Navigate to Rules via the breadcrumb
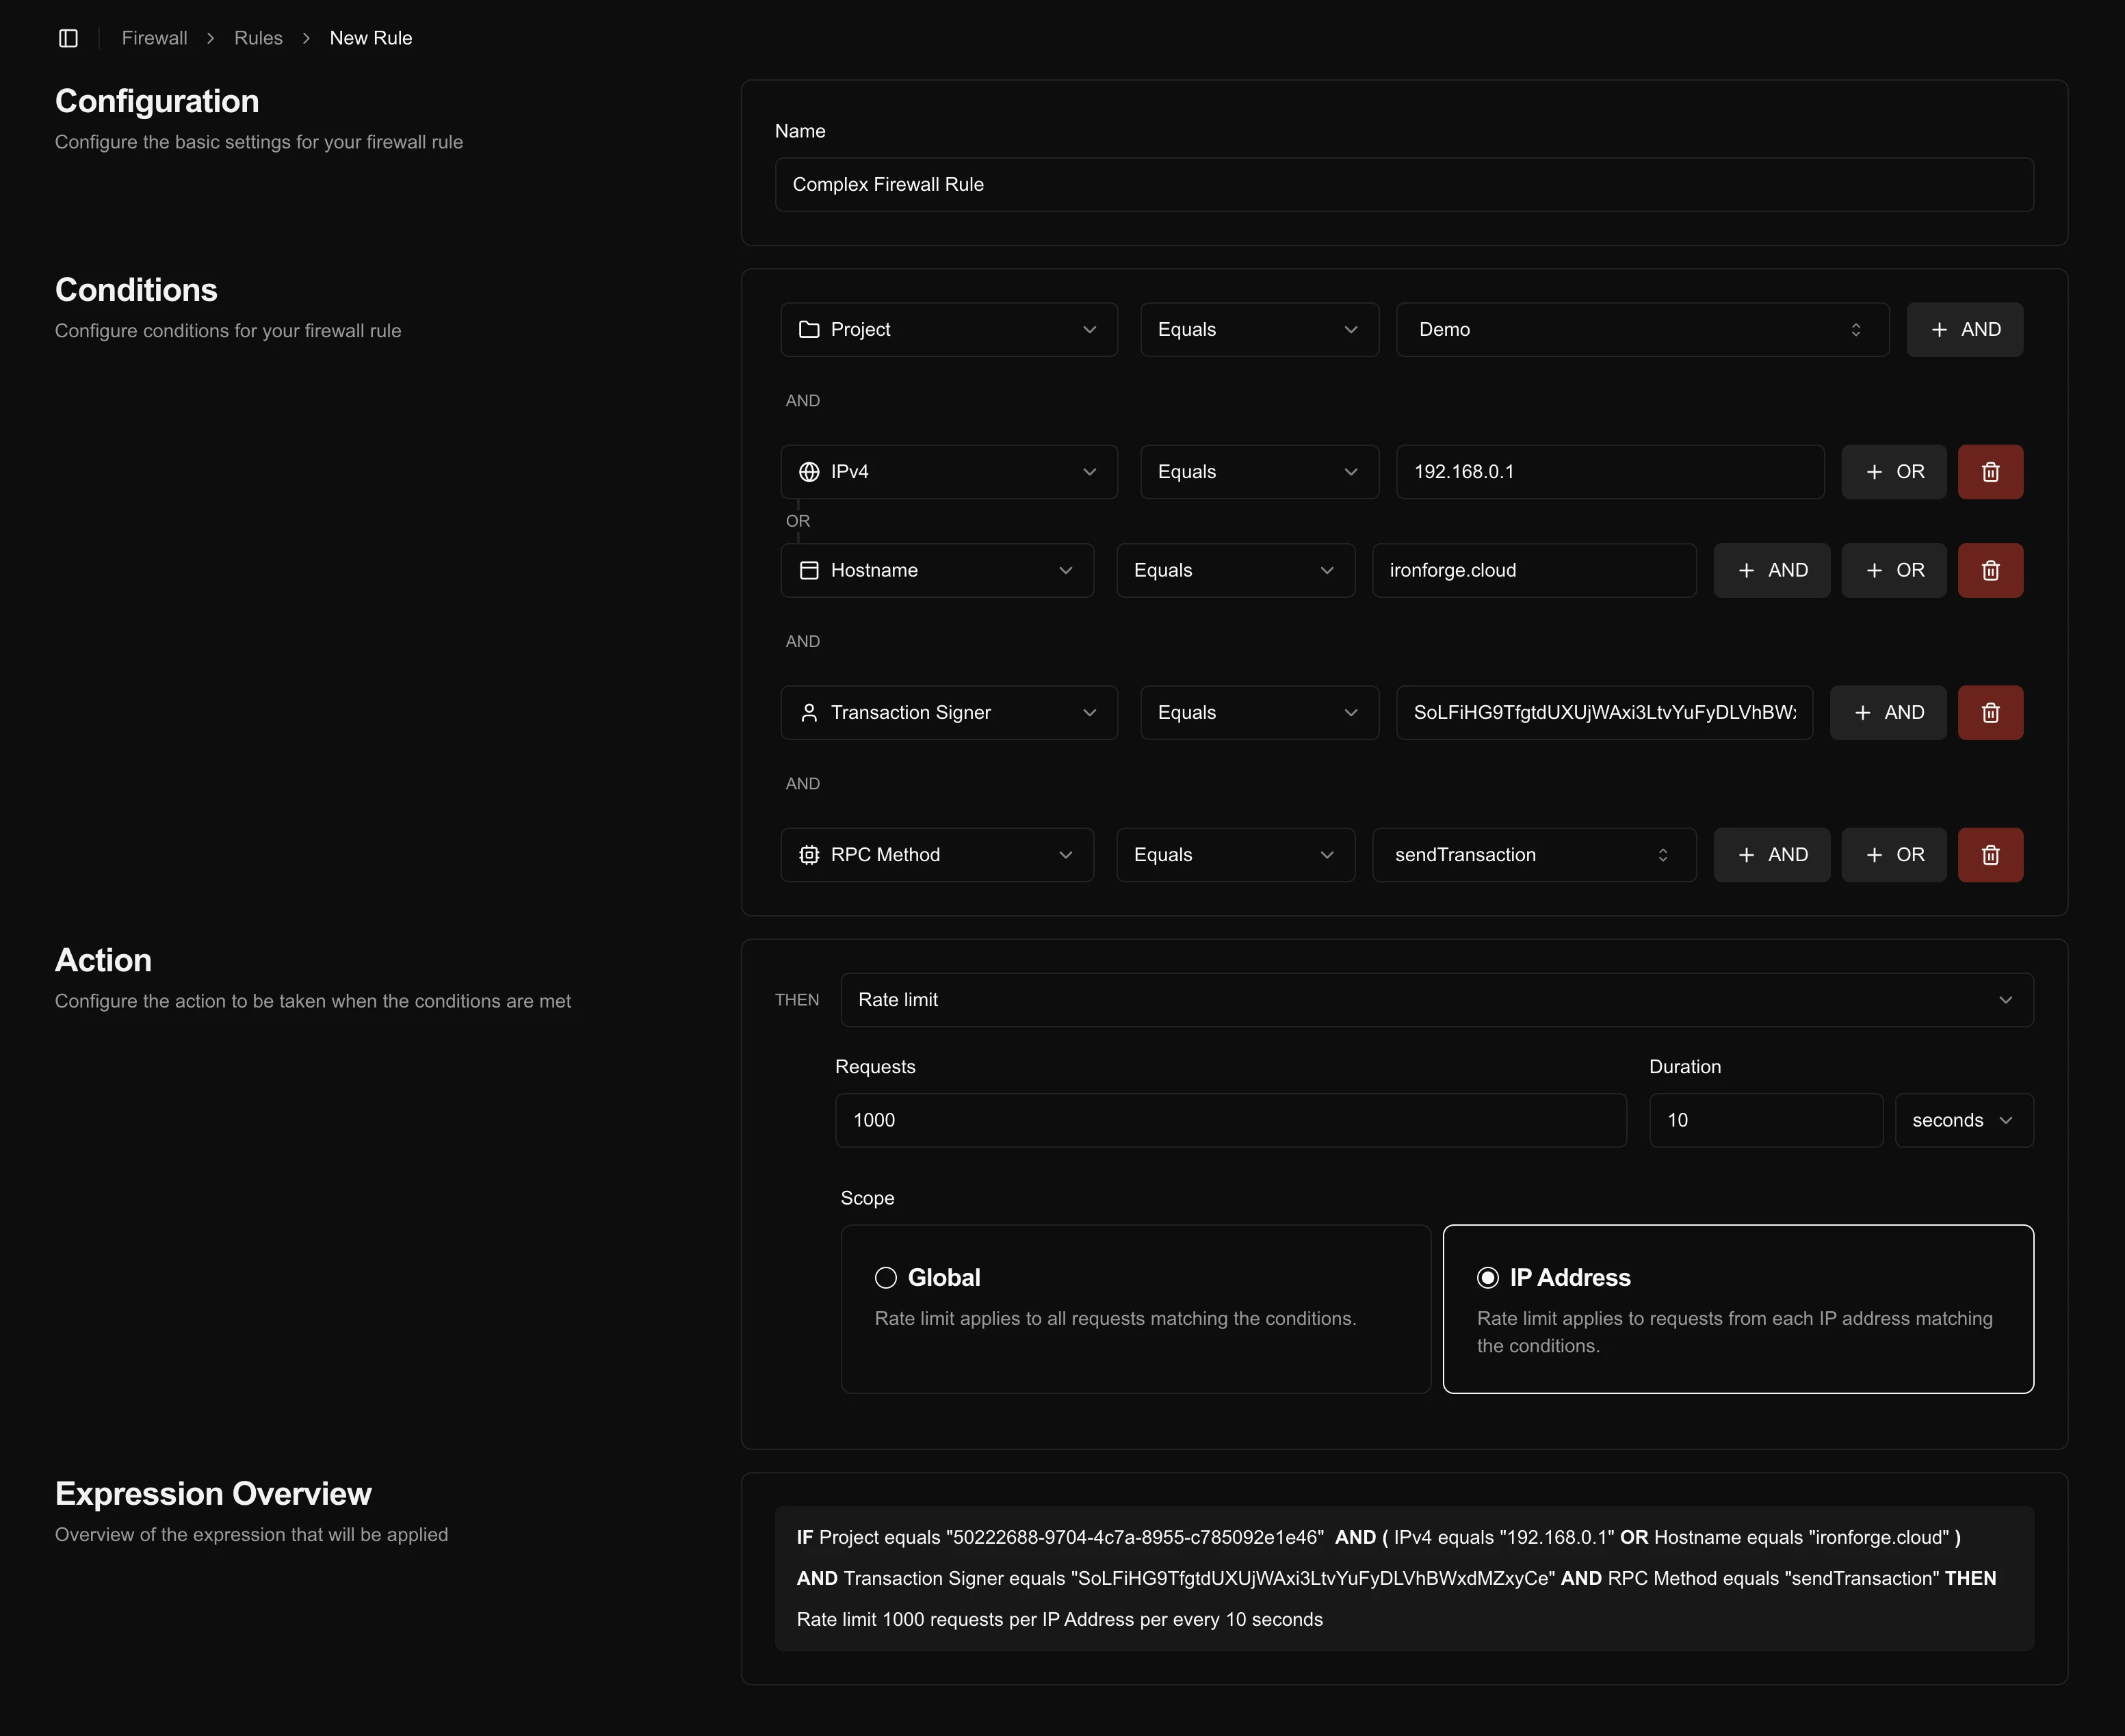The height and width of the screenshot is (1736, 2125). tap(258, 38)
